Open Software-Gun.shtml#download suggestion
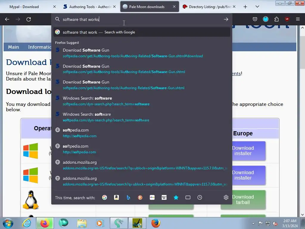The height and width of the screenshot is (229, 305). 141,53
